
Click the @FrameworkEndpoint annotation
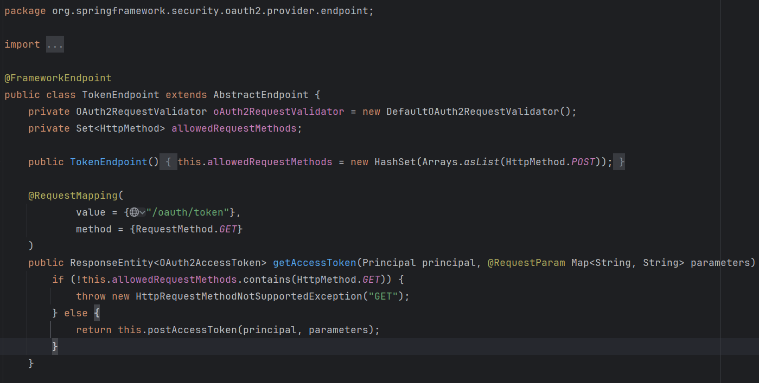[x=58, y=78]
